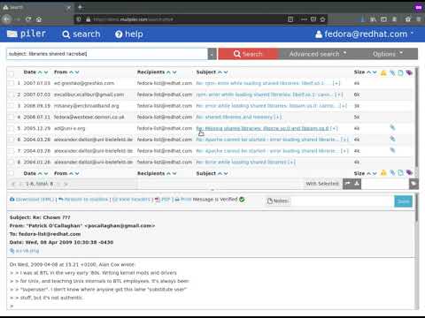The image size is (425, 318).
Task: Sort by From descending in the top header
Action: [77, 72]
